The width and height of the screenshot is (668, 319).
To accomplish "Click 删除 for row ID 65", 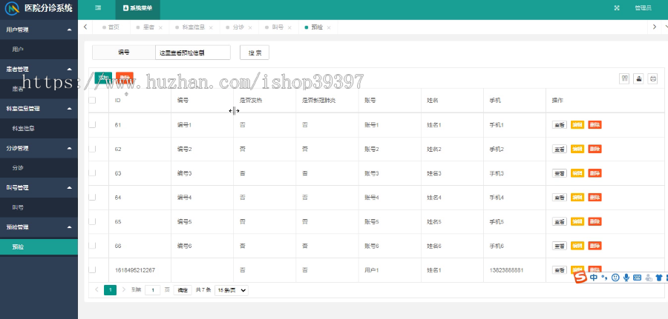I will 595,222.
